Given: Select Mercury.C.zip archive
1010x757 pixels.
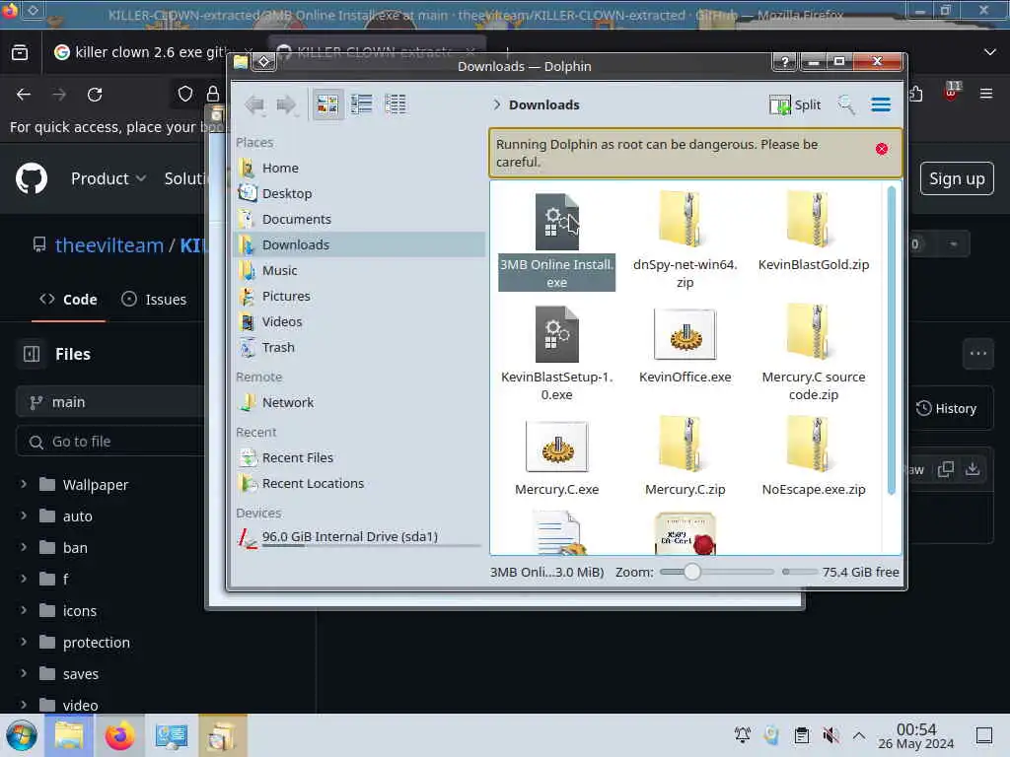Looking at the screenshot, I should [685, 457].
